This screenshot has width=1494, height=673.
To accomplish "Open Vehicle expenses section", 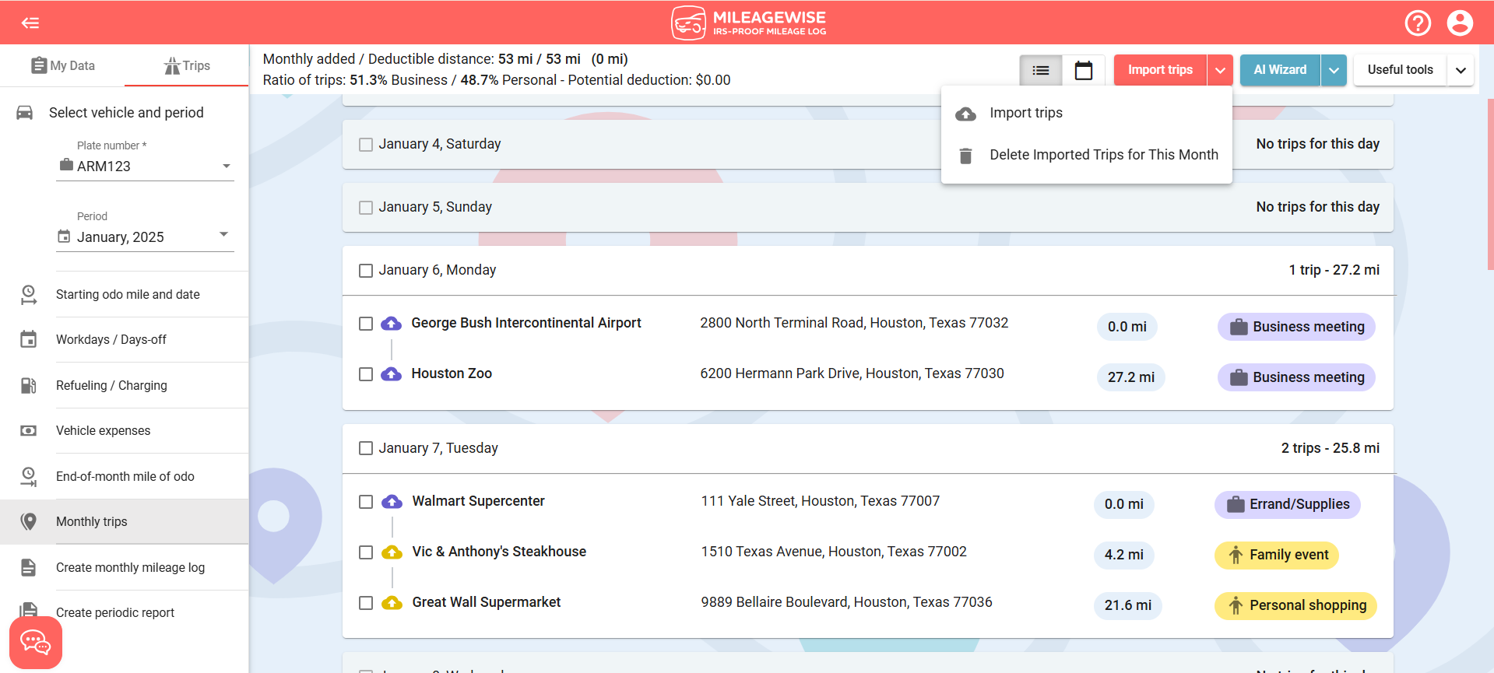I will pos(125,430).
